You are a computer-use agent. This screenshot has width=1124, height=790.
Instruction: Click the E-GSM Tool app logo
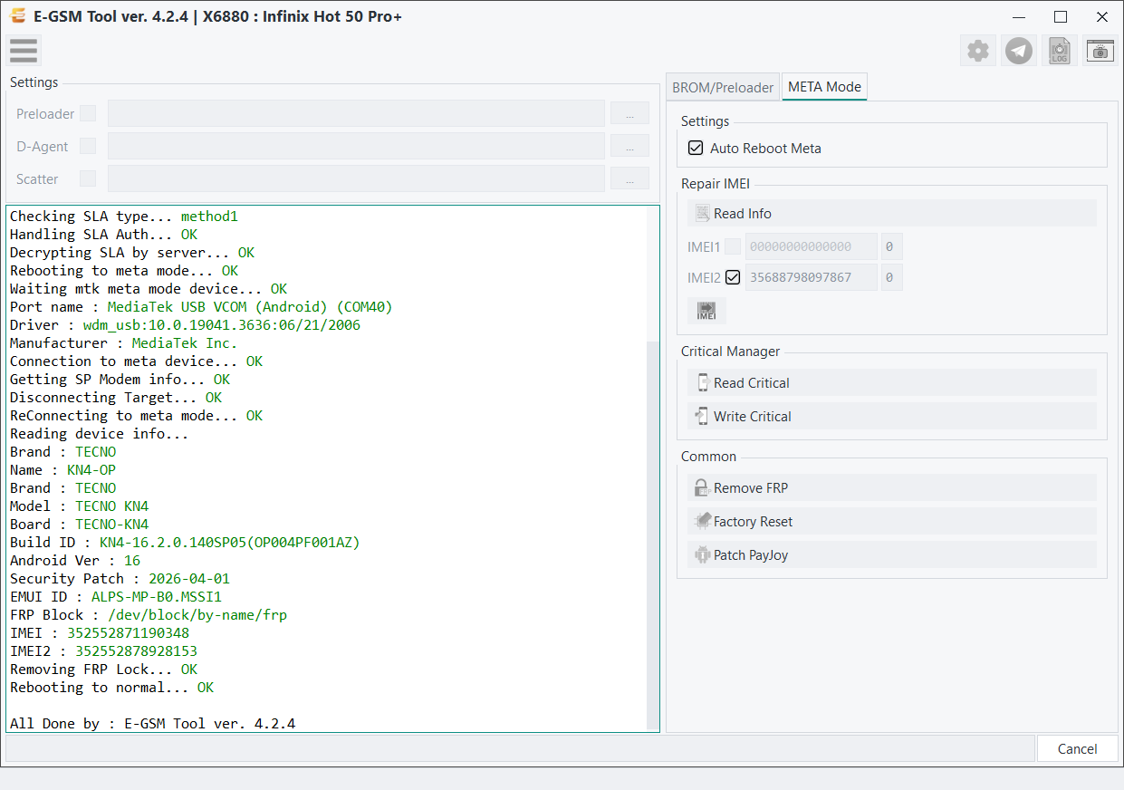16,16
